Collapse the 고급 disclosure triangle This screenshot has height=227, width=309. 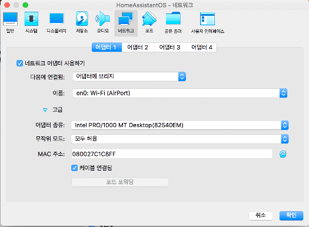click(x=45, y=110)
